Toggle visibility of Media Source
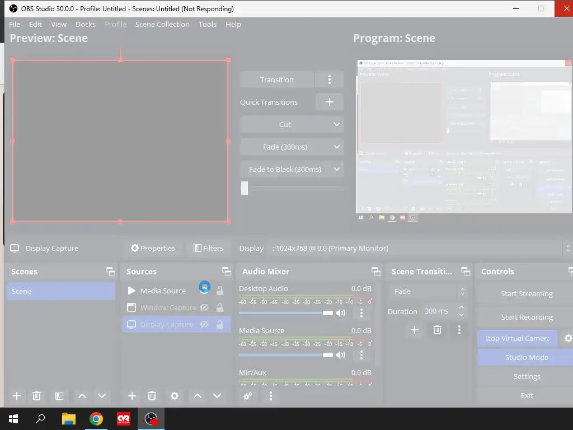The width and height of the screenshot is (573, 430). point(205,287)
